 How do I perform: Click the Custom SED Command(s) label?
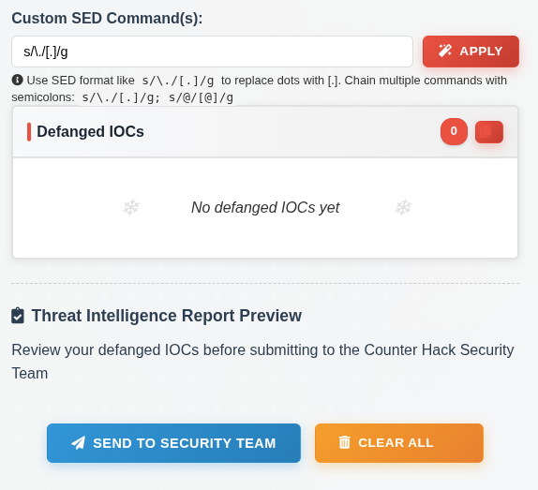pos(107,18)
